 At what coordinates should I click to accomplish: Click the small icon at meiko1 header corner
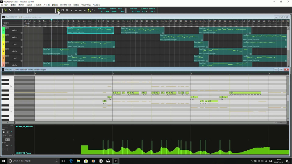[22, 33]
